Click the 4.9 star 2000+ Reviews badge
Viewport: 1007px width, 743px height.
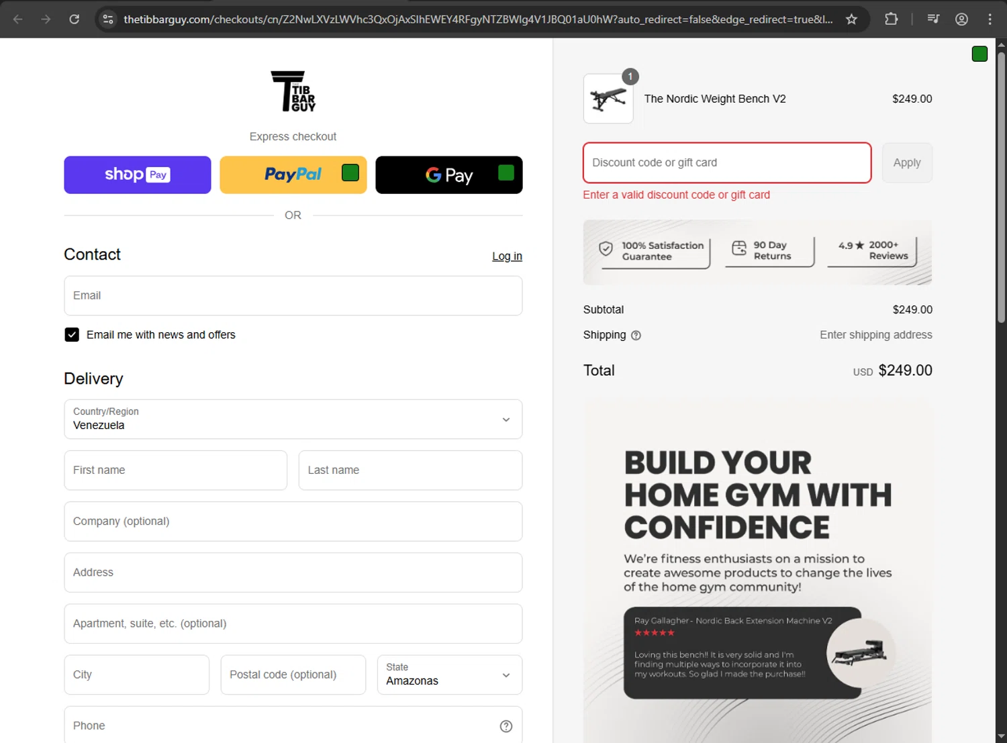[x=872, y=250]
